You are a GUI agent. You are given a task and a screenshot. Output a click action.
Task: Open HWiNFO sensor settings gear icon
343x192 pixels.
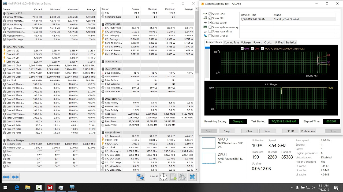(x=182, y=177)
